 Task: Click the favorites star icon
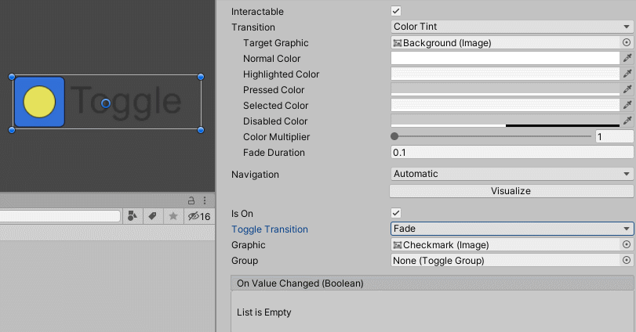[x=173, y=216]
